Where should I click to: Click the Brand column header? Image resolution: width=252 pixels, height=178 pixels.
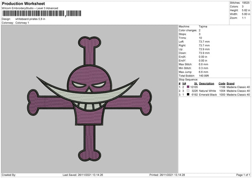pyautogui.click(x=231, y=84)
